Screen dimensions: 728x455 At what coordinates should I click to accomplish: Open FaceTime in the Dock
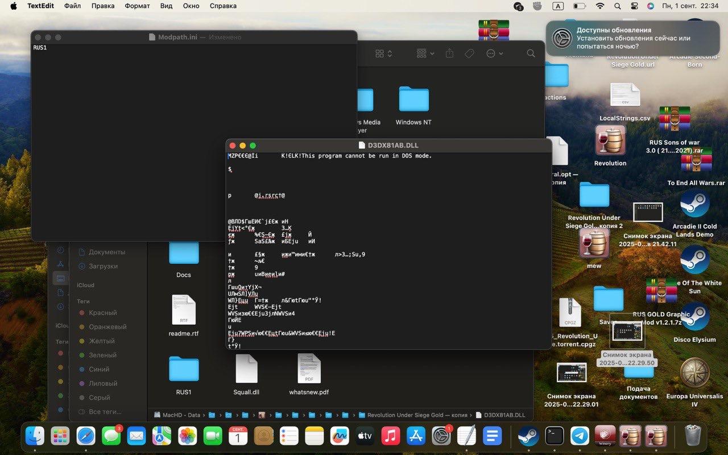coord(213,436)
